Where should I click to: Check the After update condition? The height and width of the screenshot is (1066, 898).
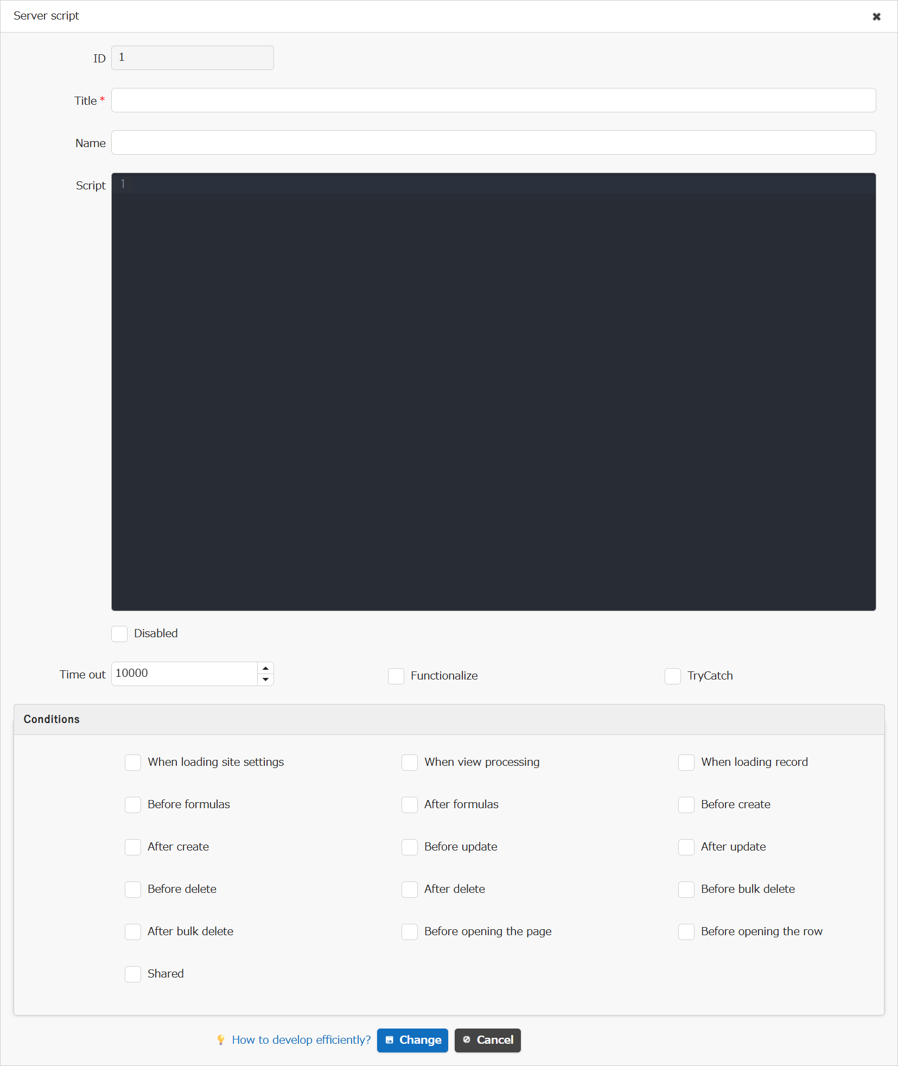(686, 847)
